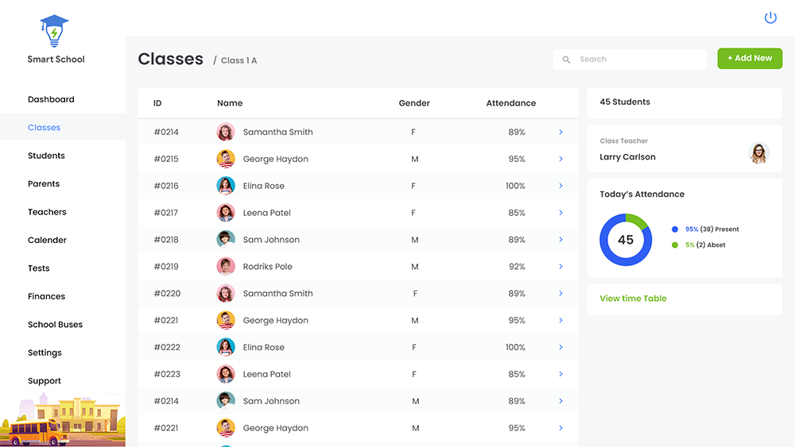The image size is (795, 447).
Task: Open the View time Table link
Action: click(633, 299)
